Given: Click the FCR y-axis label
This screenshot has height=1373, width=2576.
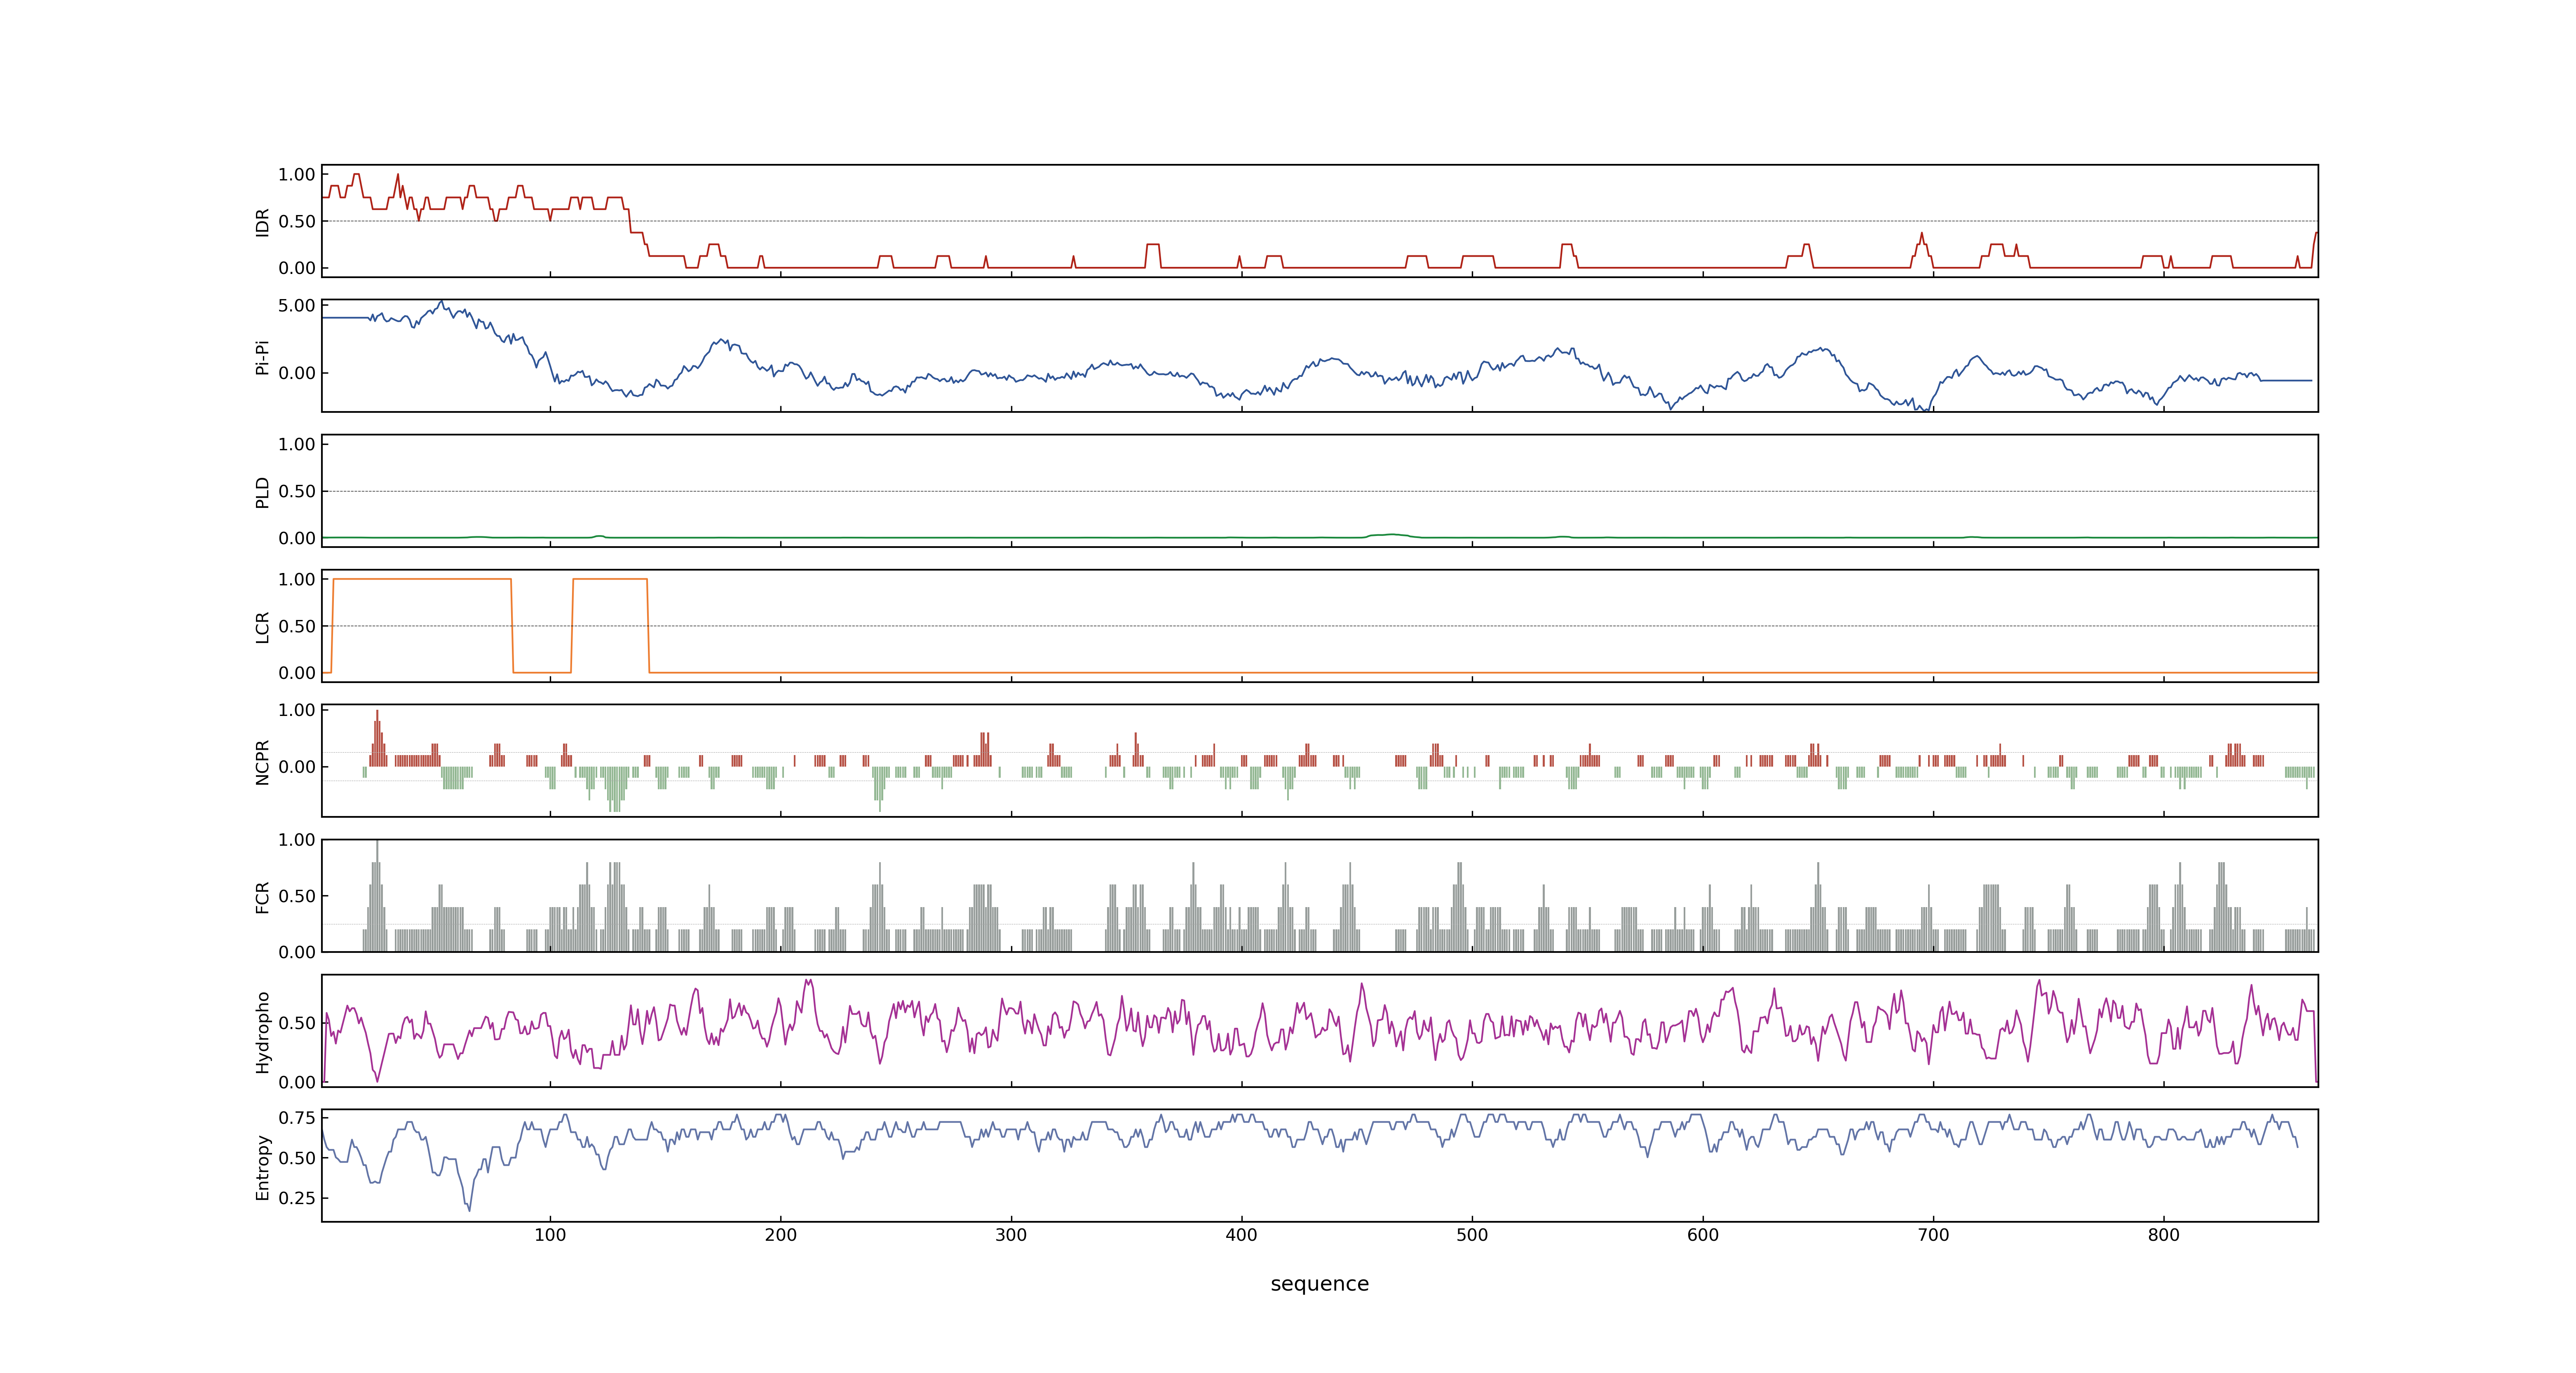Looking at the screenshot, I should point(262,896).
